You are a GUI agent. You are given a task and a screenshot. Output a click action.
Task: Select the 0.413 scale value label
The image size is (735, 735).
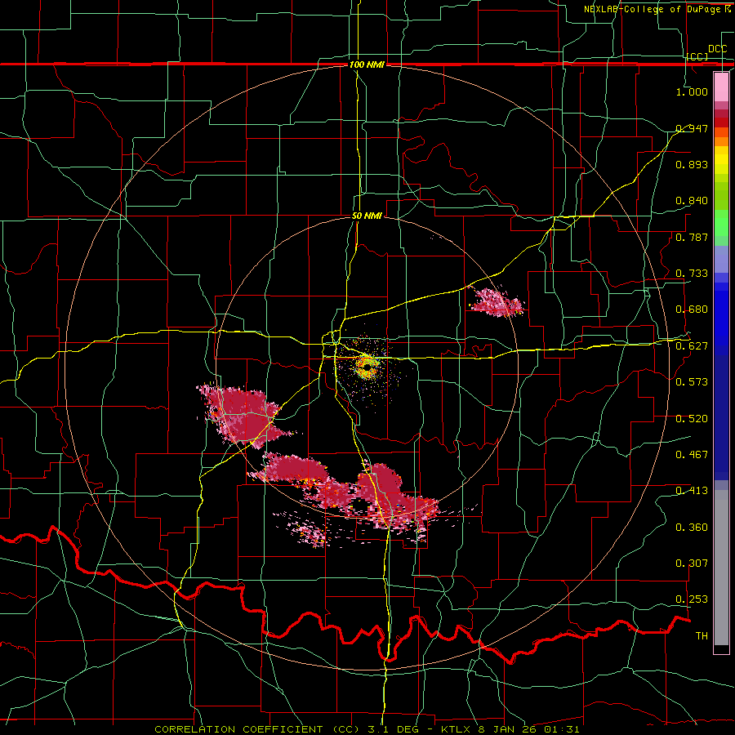point(692,491)
